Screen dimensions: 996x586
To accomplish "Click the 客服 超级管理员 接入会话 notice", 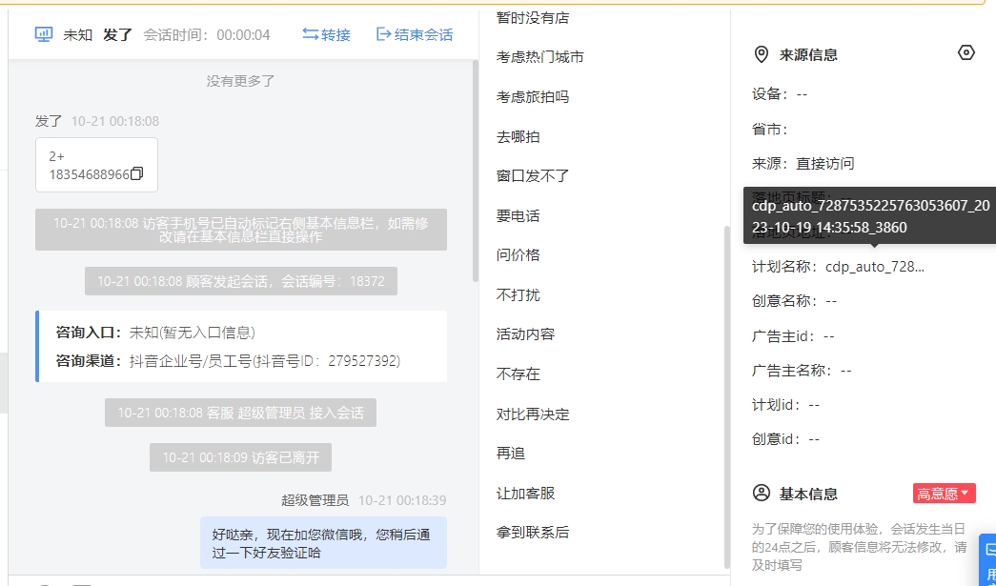I will point(241,413).
